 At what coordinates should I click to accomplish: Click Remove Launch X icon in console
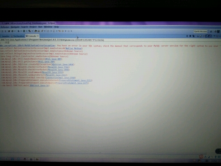coord(190,36)
